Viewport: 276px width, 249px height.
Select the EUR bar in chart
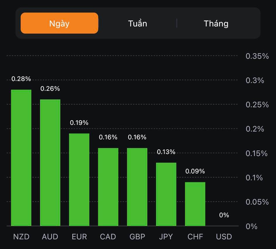click(79, 179)
